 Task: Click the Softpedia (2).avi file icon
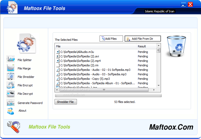[x=58, y=56]
